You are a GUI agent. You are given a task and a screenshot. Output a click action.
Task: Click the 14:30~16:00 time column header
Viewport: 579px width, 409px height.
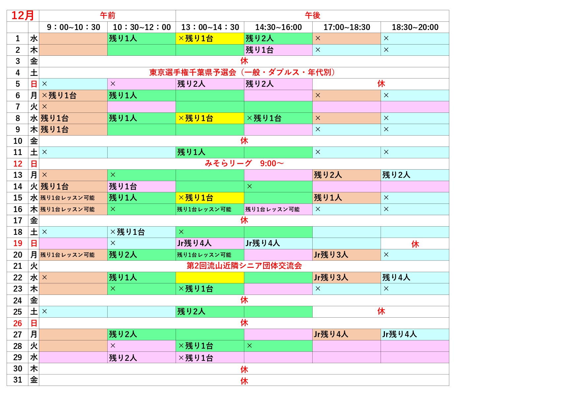coord(279,27)
